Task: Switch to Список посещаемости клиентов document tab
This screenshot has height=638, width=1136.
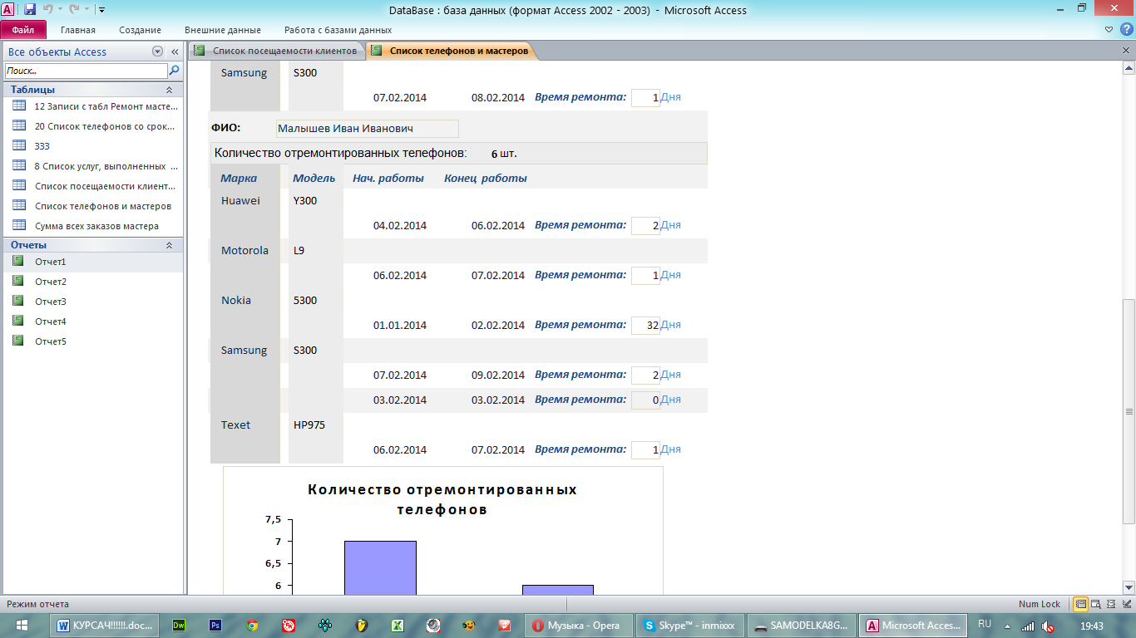Action: click(x=276, y=51)
